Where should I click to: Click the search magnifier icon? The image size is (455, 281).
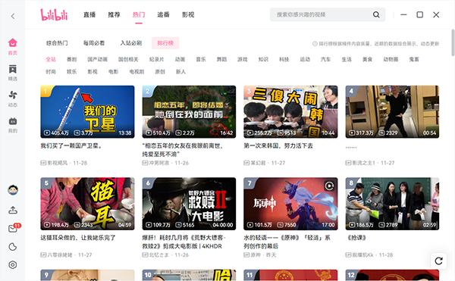tap(376, 14)
